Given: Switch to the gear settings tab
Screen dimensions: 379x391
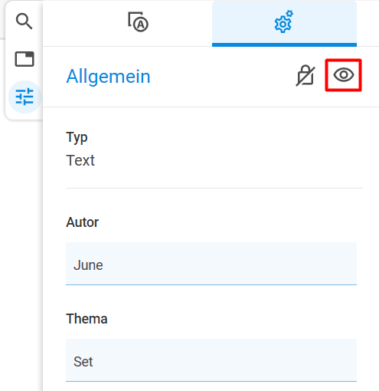Looking at the screenshot, I should pos(284,24).
